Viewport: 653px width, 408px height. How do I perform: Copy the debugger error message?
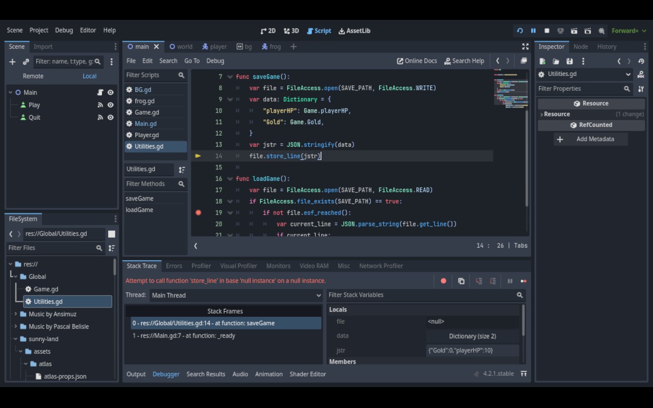click(x=461, y=281)
